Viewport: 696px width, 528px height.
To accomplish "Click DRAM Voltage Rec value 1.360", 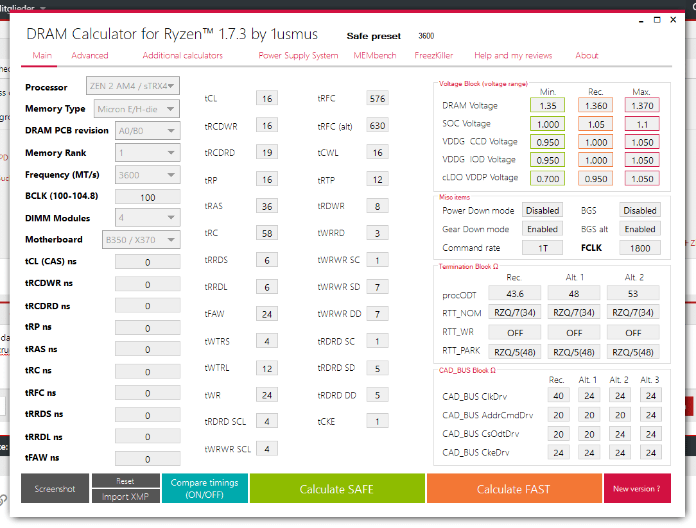I will click(596, 106).
